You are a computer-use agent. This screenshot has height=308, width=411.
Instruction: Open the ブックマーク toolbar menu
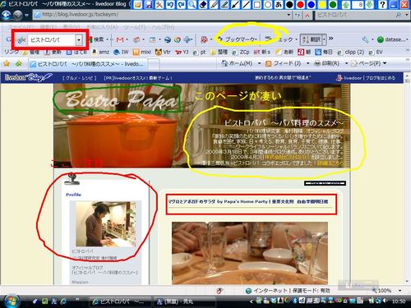pos(238,39)
